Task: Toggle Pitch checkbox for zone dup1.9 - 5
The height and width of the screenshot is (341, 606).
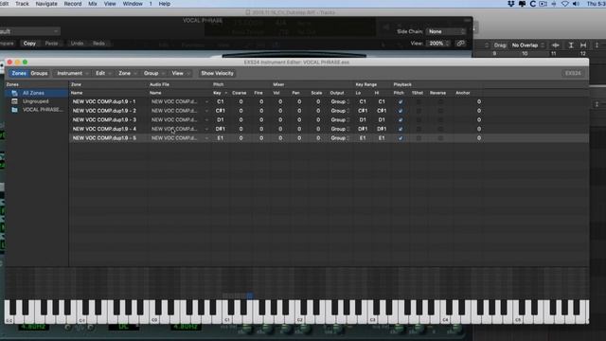Action: tap(401, 138)
